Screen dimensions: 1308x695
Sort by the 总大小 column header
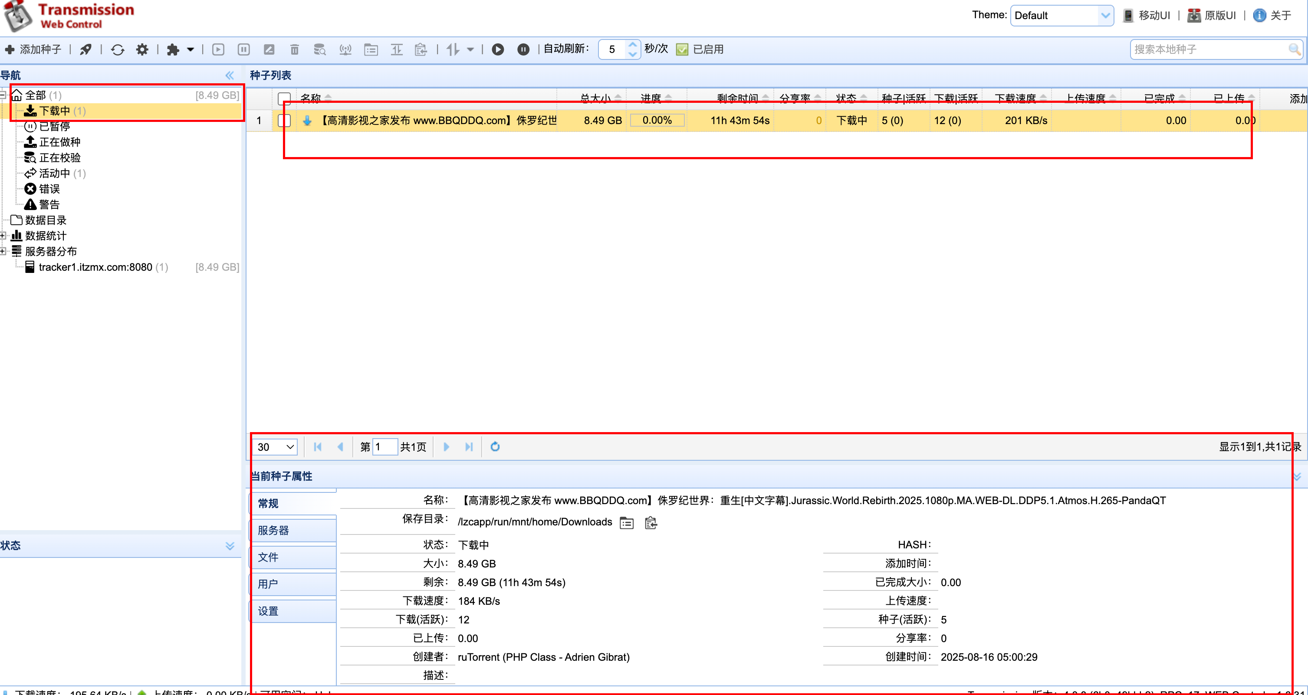coord(595,98)
